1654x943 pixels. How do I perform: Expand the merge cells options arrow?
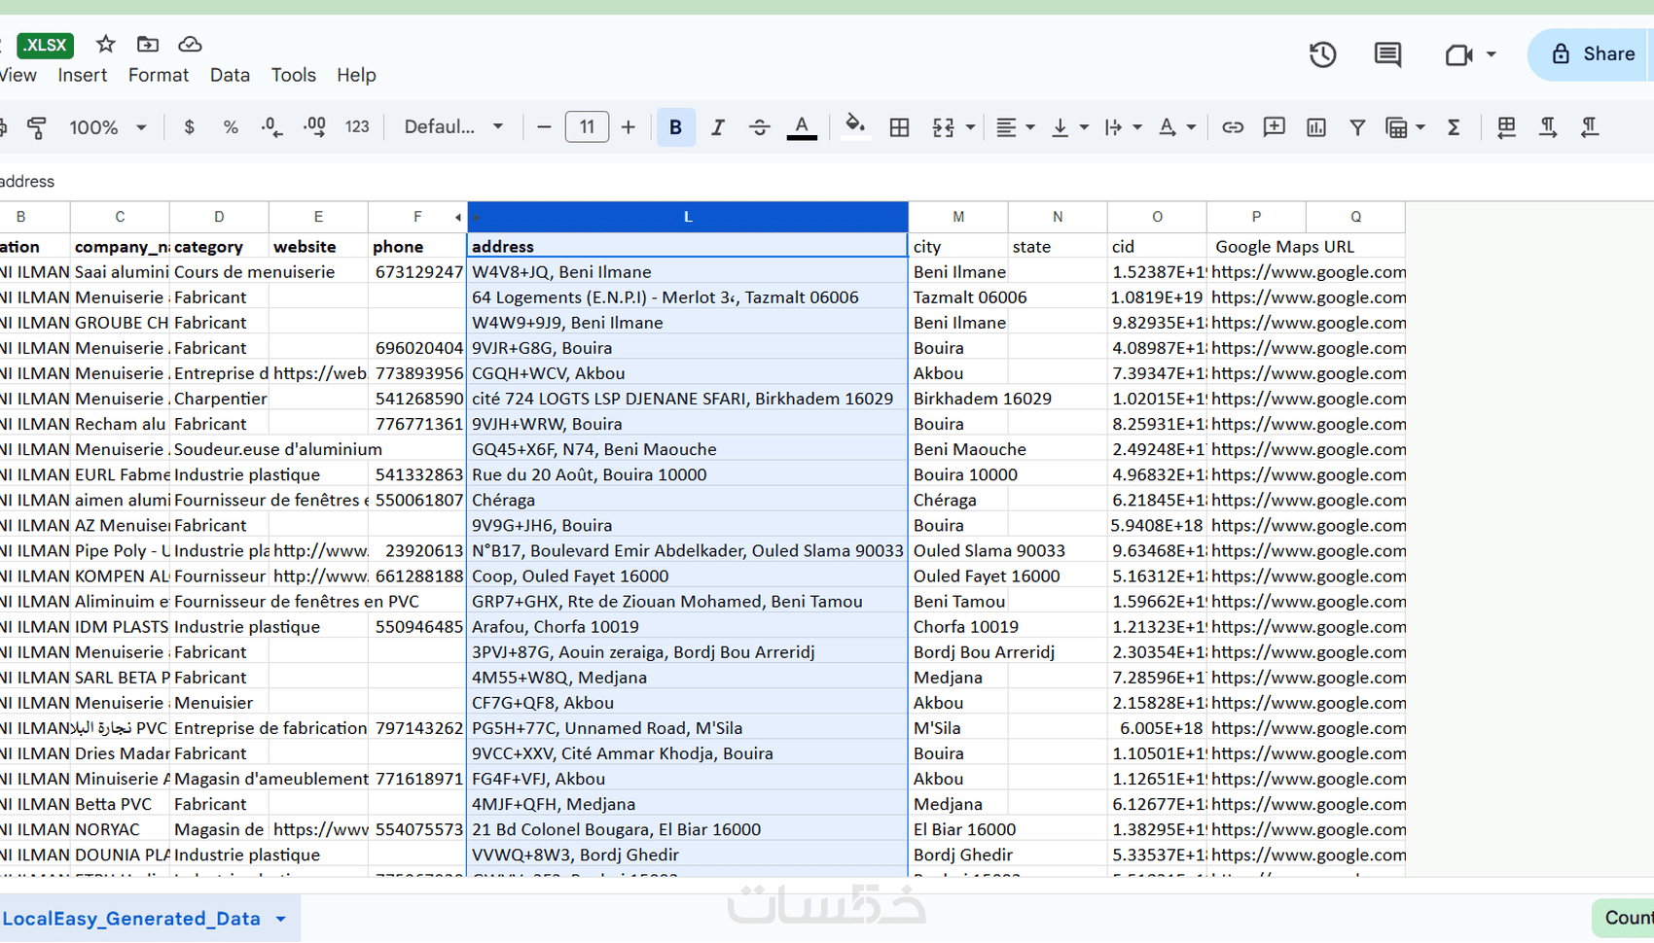tap(970, 127)
